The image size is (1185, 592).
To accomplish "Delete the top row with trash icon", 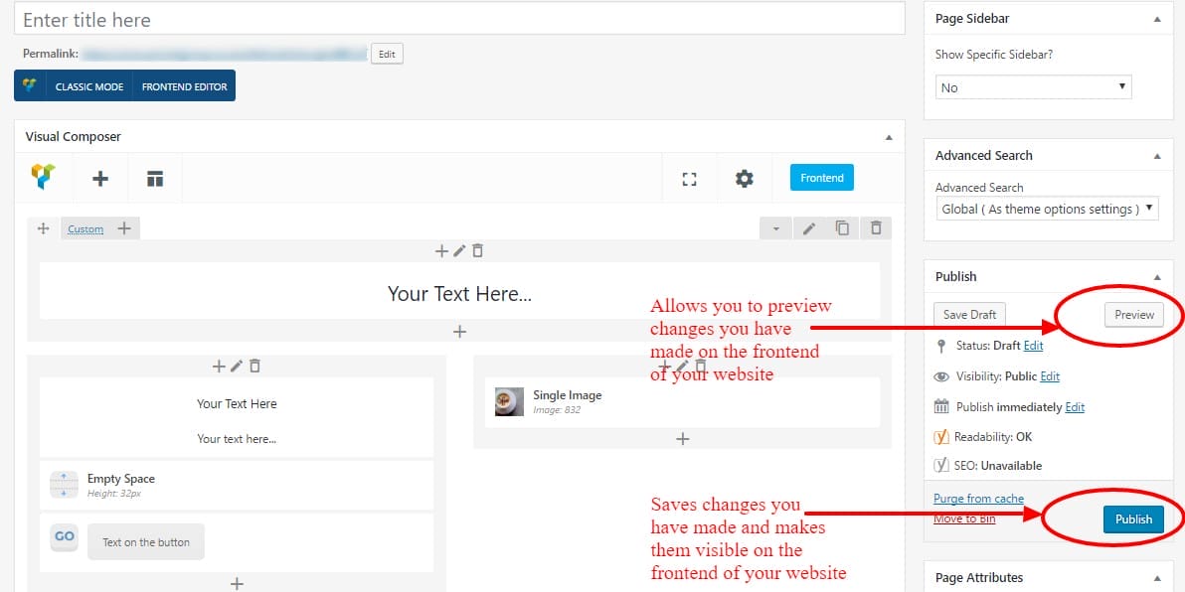I will coord(875,228).
